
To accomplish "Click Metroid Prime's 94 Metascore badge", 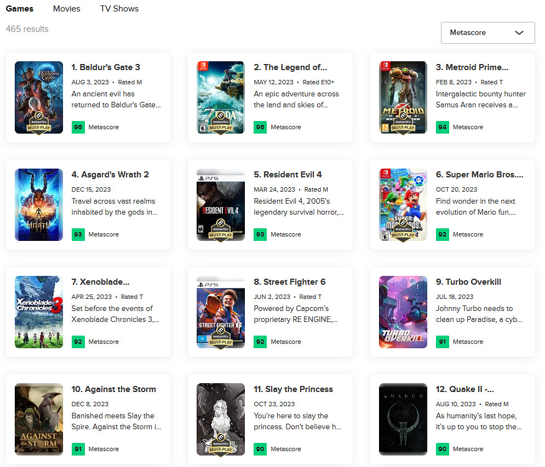I will tap(443, 127).
